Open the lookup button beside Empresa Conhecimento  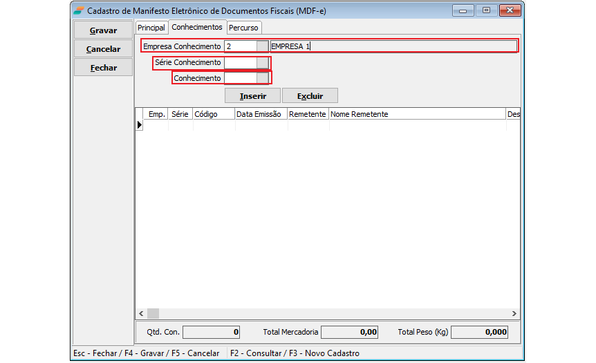click(263, 46)
